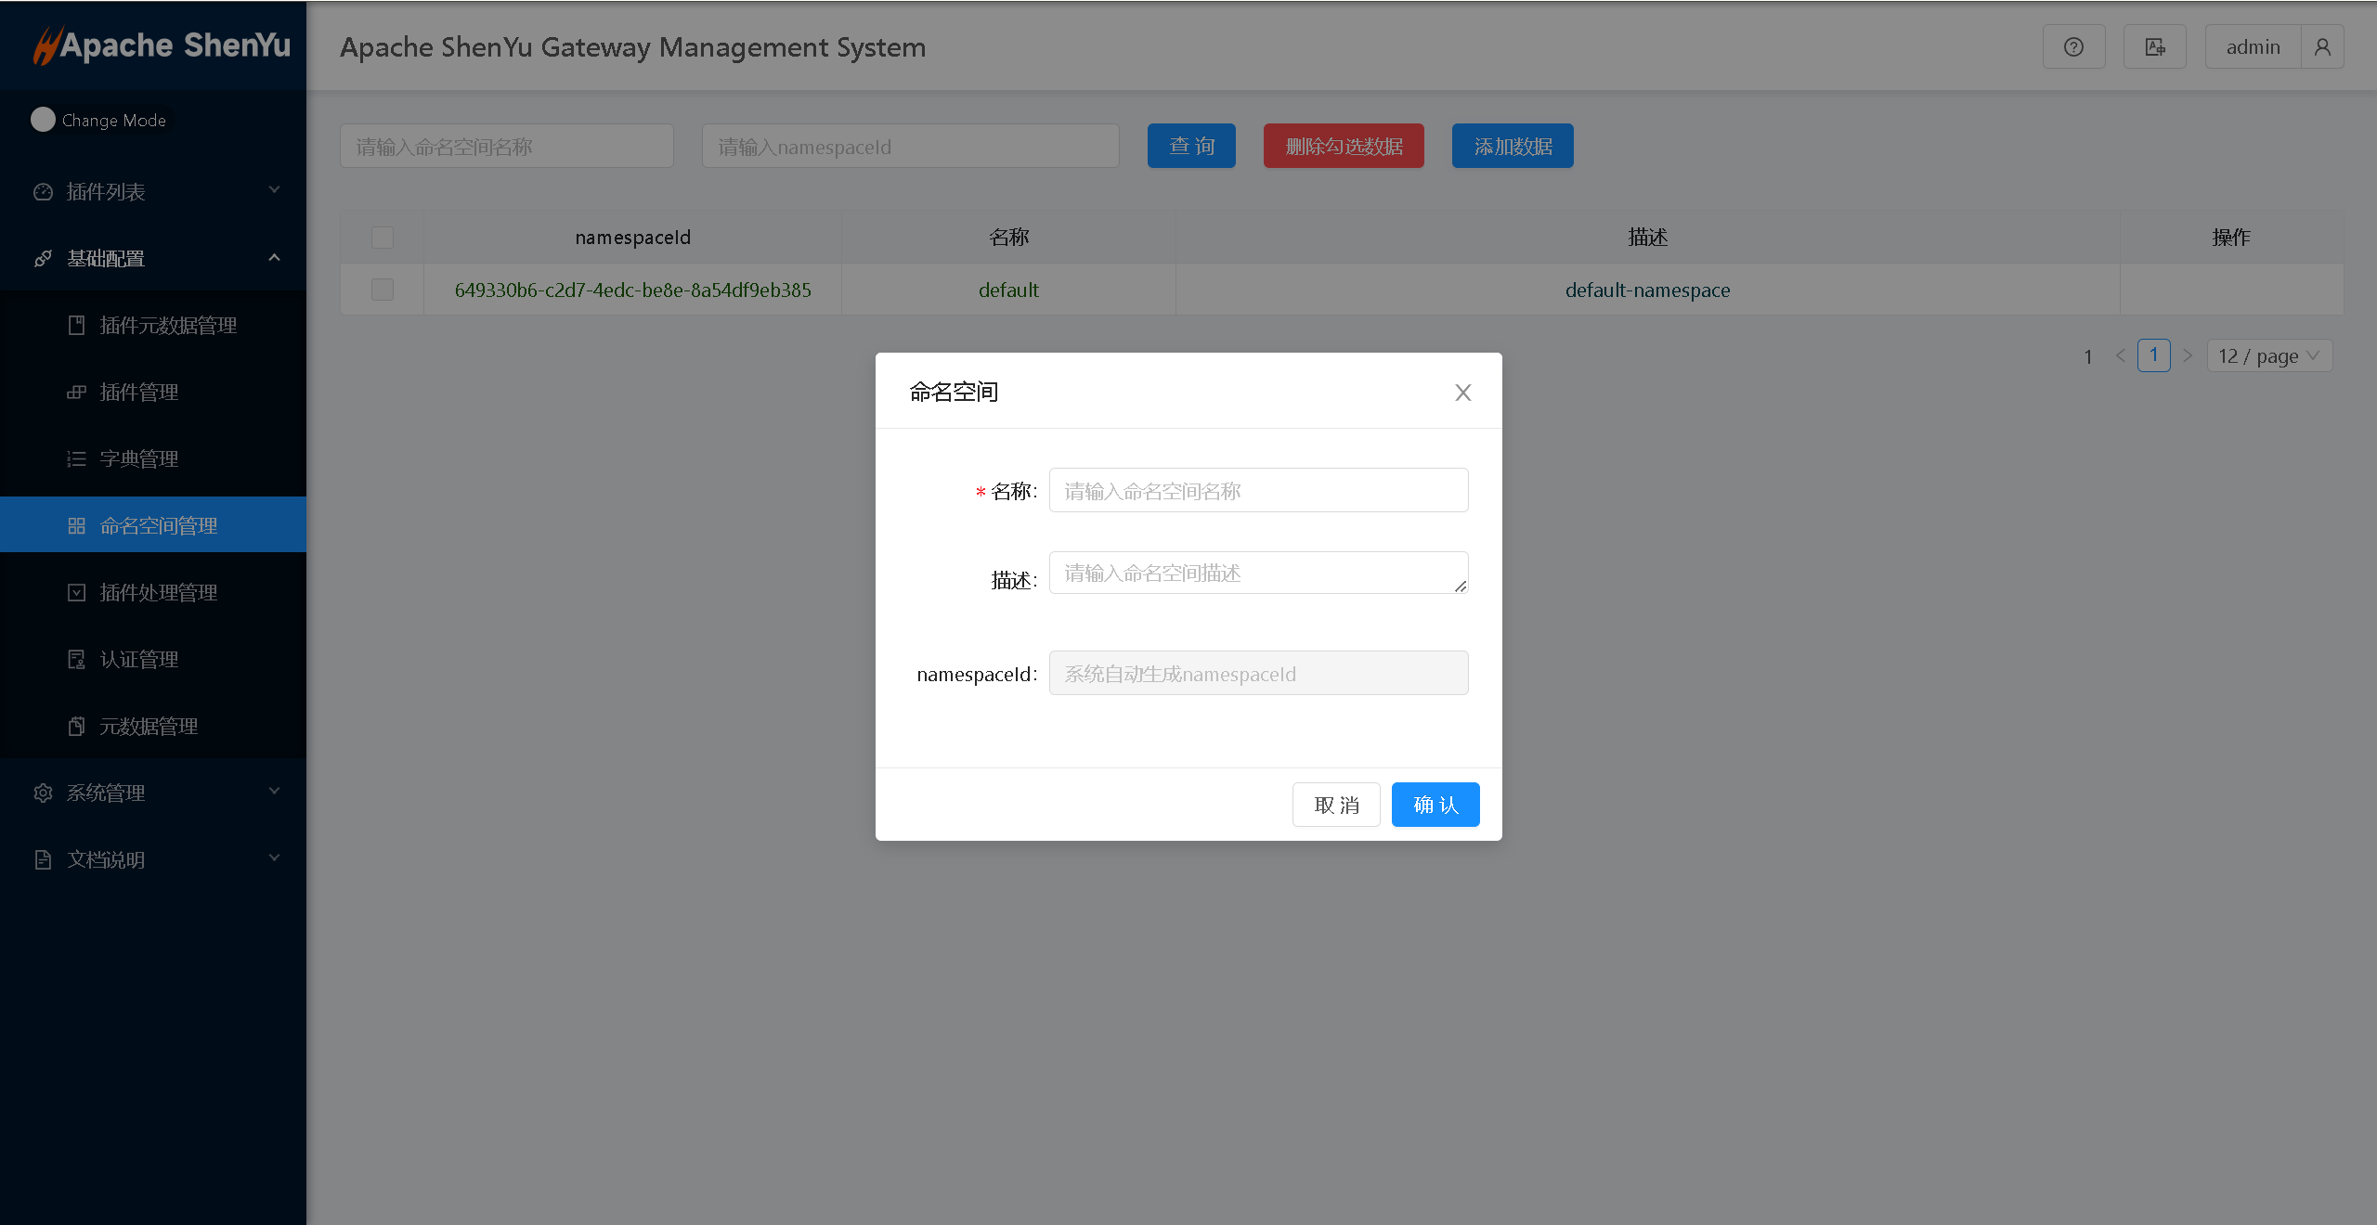
Task: Click the admin user avatar icon
Action: pos(2322,47)
